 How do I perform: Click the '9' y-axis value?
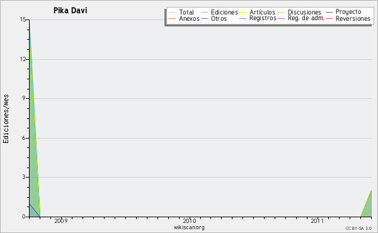(x=24, y=98)
